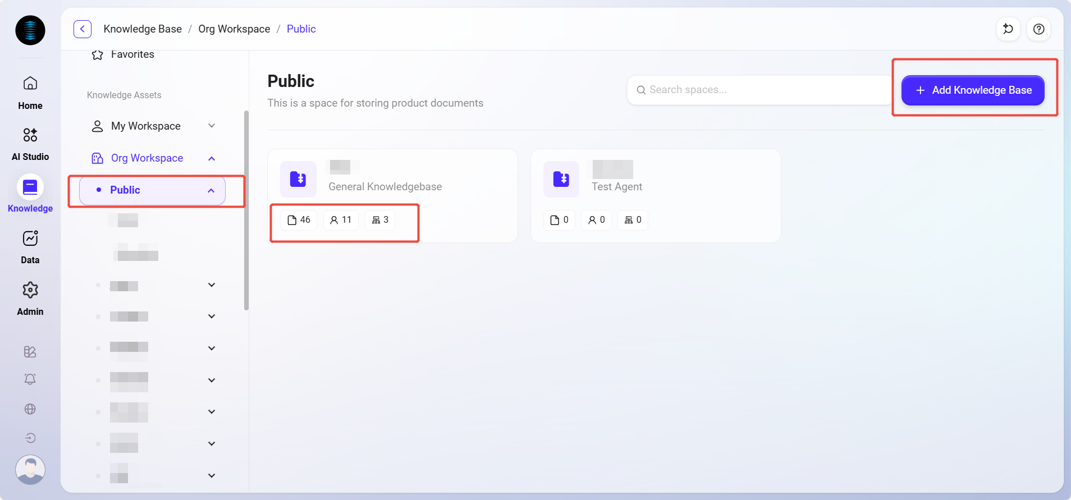This screenshot has width=1071, height=500.
Task: Open Favorites in the navigation panel
Action: (132, 54)
